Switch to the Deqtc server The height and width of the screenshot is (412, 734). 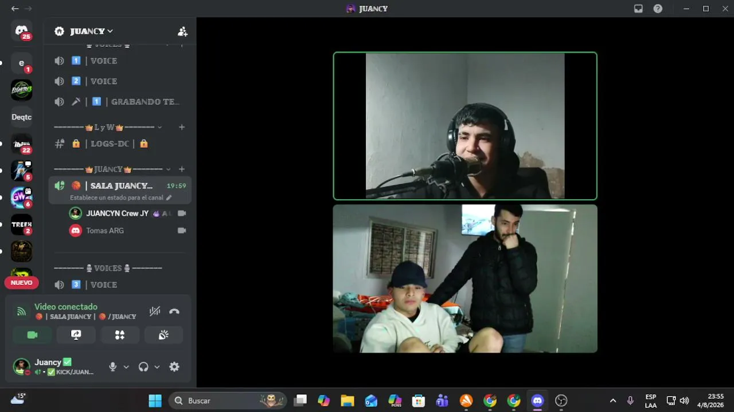coord(22,117)
